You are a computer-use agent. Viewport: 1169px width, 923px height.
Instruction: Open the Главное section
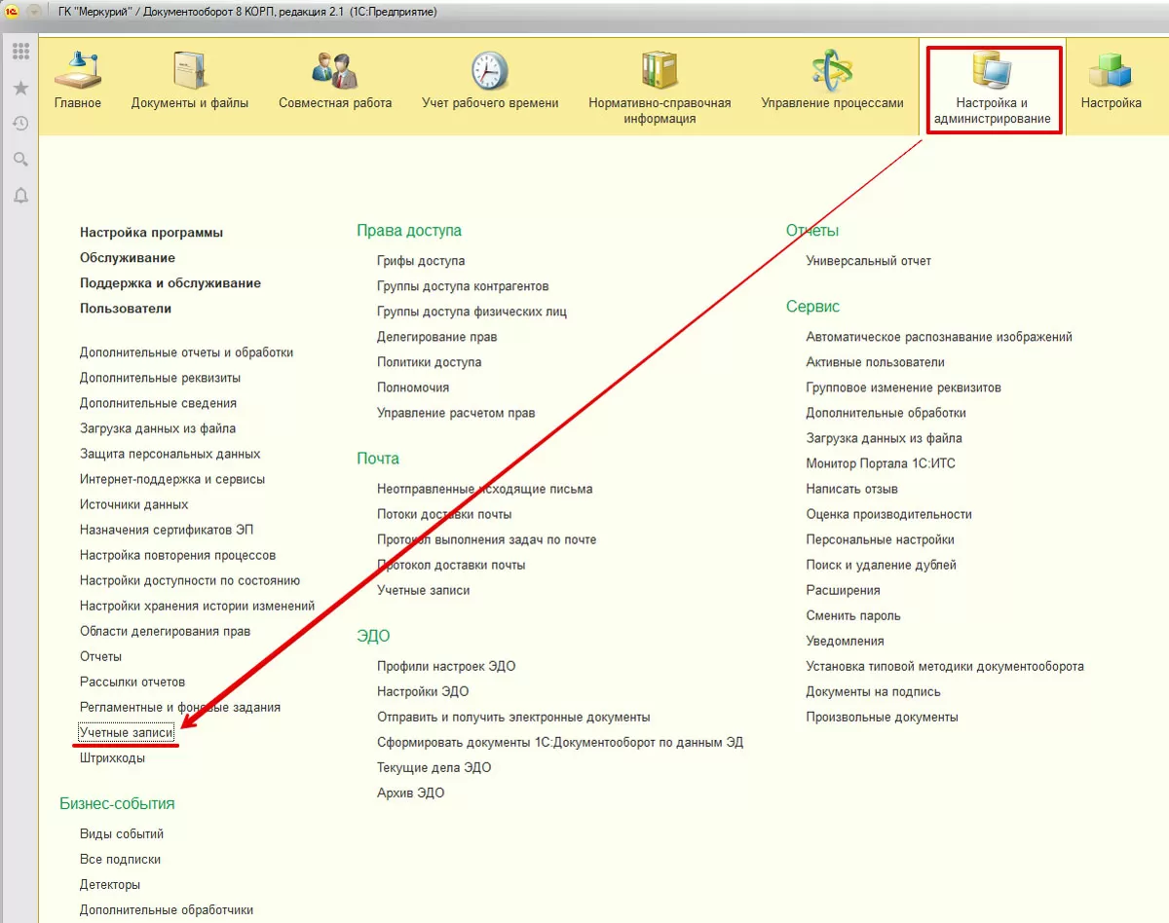(78, 82)
